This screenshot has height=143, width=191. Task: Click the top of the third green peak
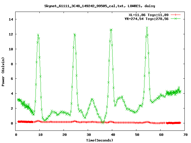click(111, 30)
